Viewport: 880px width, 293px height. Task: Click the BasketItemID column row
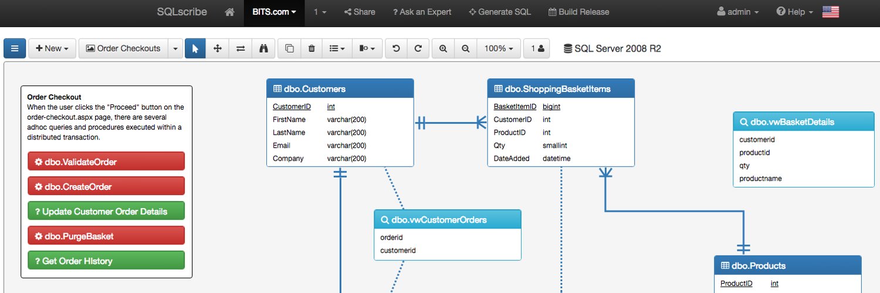(561, 107)
